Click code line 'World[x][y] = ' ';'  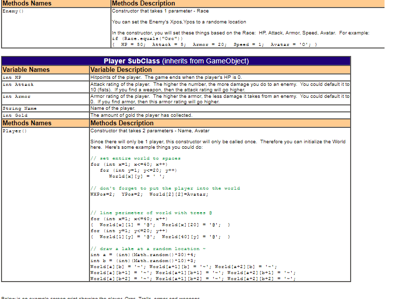click(137, 177)
